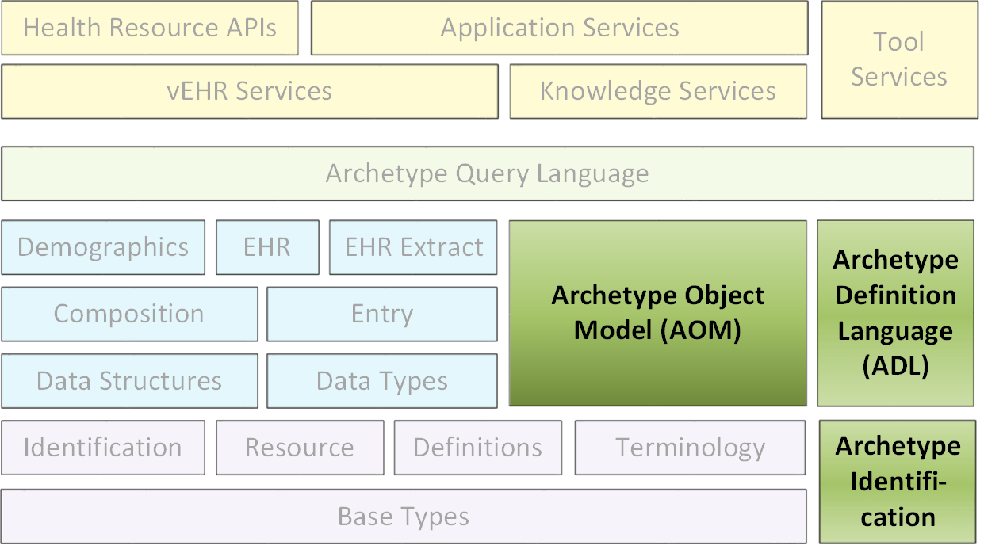Select the Demographics box

pos(103,247)
